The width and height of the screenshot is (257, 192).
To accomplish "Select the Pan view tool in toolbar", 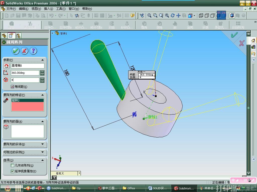I will 178,15.
